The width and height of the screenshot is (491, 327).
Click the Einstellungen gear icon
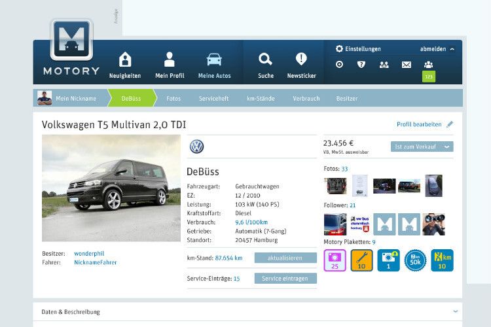pos(339,49)
